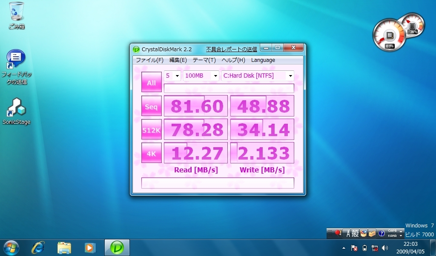The height and width of the screenshot is (256, 436).
Task: Open the Windows Start orb
Action: (11, 247)
